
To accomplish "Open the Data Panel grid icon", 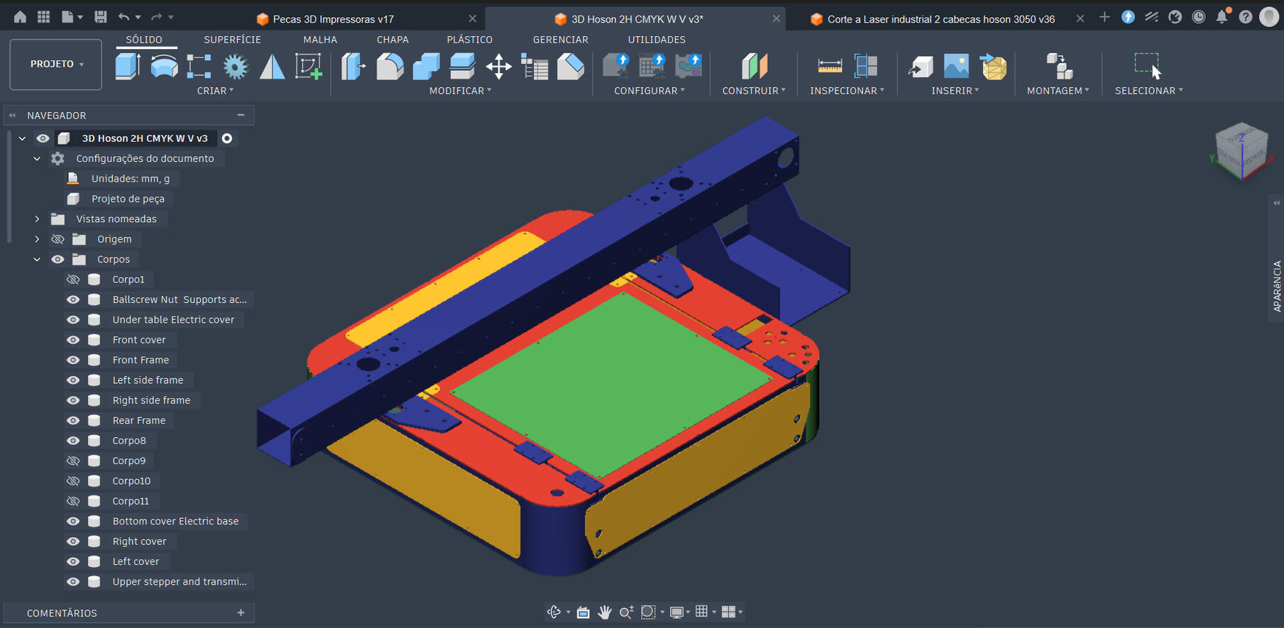I will (43, 16).
